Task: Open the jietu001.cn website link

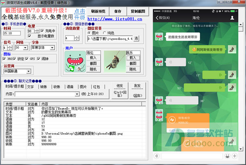Action: [115, 19]
